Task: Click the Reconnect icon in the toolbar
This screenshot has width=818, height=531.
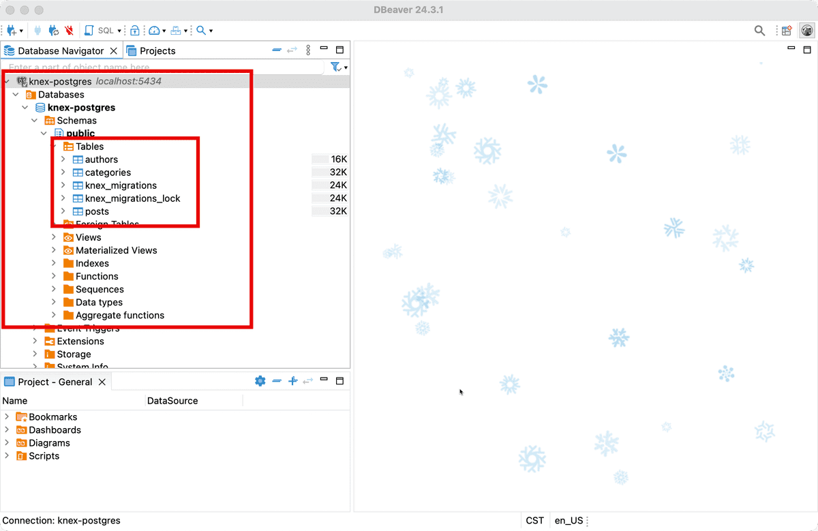Action: [x=53, y=31]
